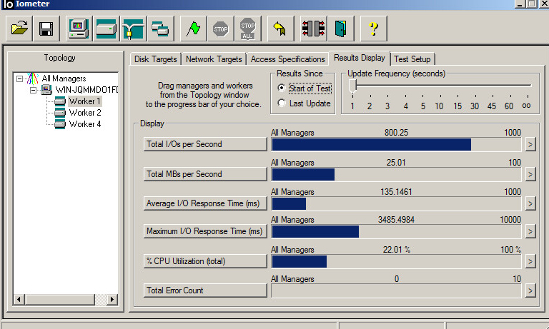This screenshot has height=329, width=549.
Task: Click the 800.25 I/Os value
Action: (x=396, y=133)
